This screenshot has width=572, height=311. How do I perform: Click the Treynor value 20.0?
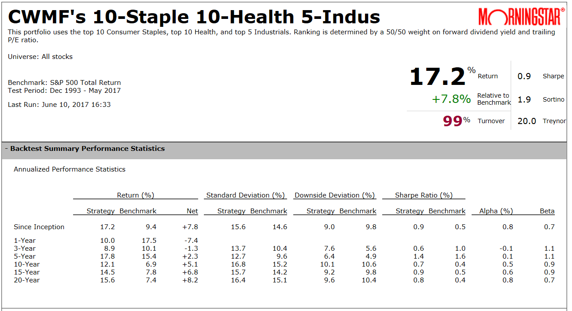(x=527, y=121)
